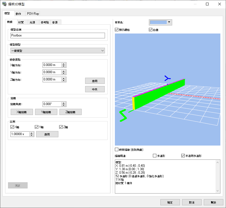Open the 材質 sub-tab

pyautogui.click(x=21, y=22)
